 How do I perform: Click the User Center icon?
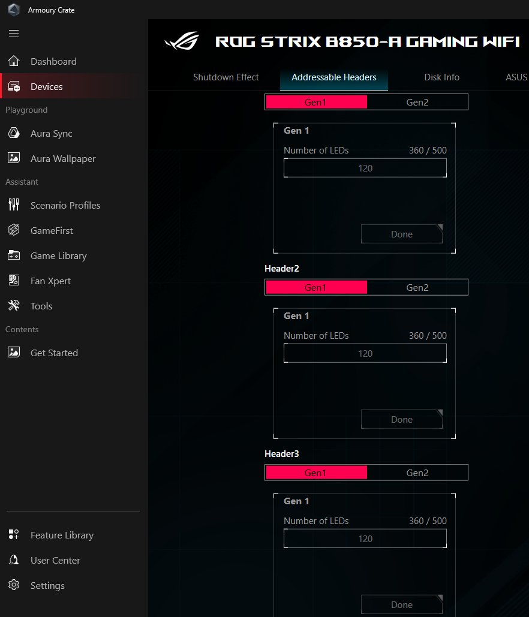(x=14, y=559)
